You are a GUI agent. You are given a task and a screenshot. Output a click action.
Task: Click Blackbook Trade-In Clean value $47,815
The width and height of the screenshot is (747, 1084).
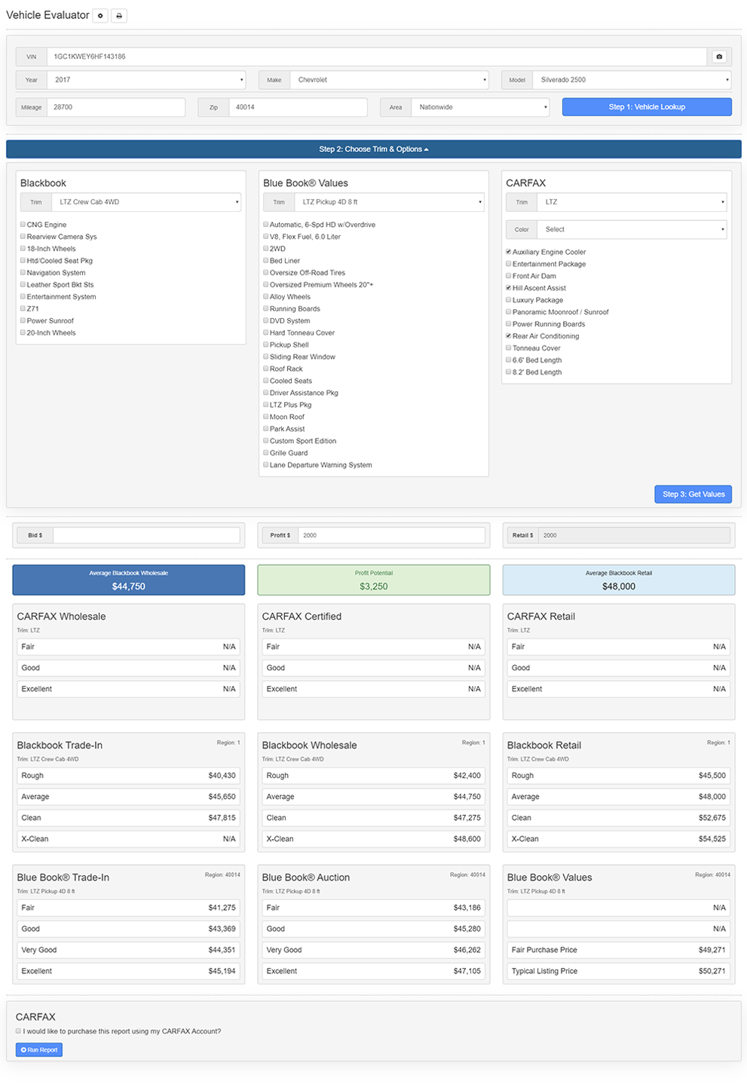point(222,818)
